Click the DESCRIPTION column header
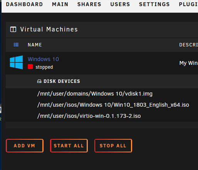Screen dimensions: 198x170 point(188,45)
